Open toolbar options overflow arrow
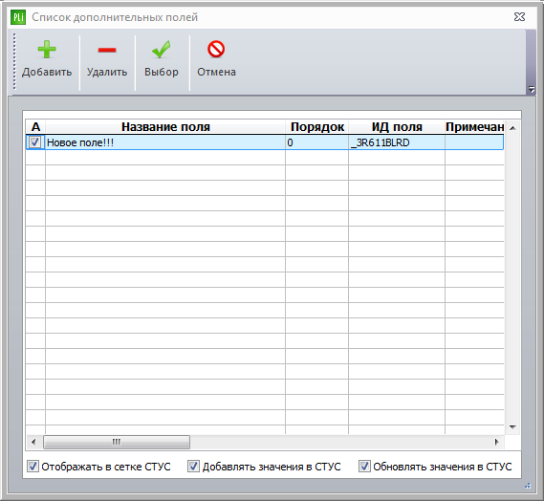544x501 pixels. (x=532, y=90)
